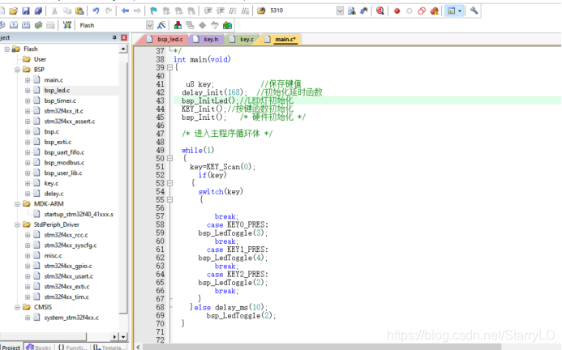The height and width of the screenshot is (350, 562).
Task: Collapse the MDK-ARM group
Action: [17, 204]
